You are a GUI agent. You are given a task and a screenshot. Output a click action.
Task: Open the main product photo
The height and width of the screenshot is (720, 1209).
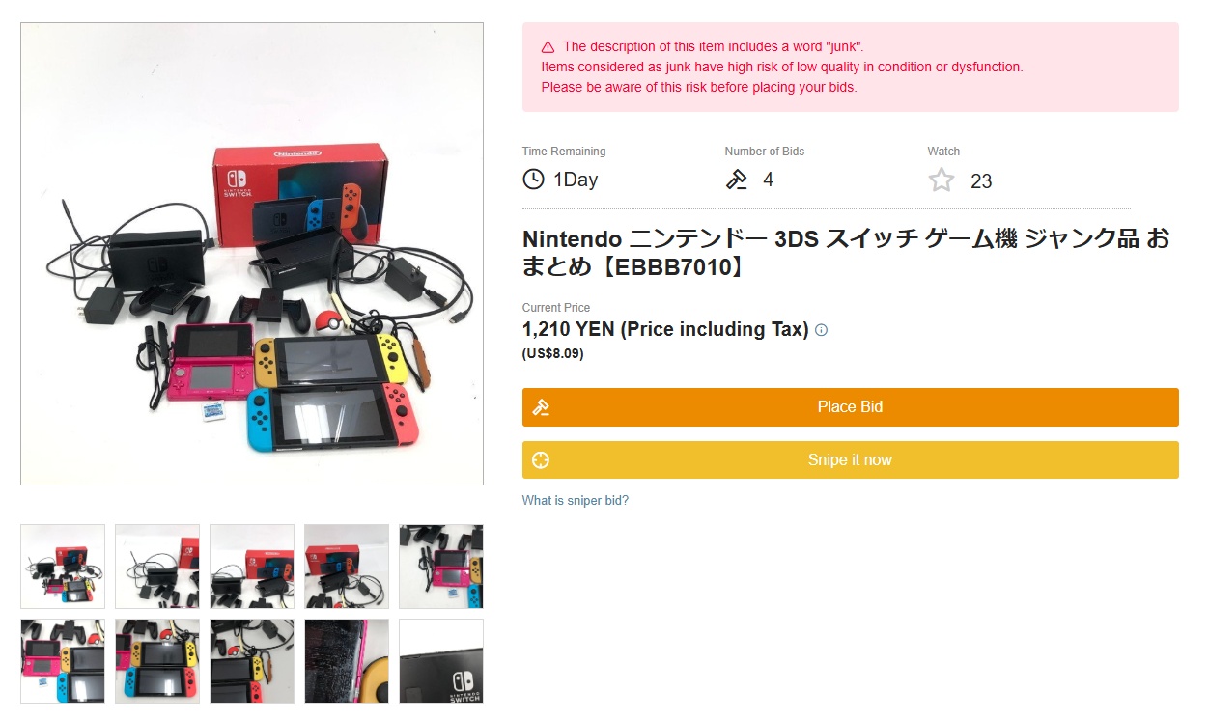(x=252, y=254)
